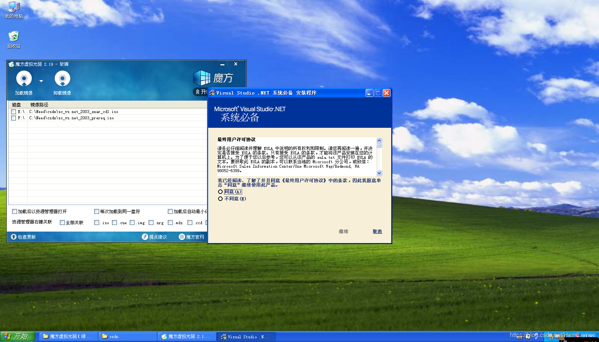The width and height of the screenshot is (599, 342).
Task: Select the 不同意(N) radio button
Action: pos(220,199)
